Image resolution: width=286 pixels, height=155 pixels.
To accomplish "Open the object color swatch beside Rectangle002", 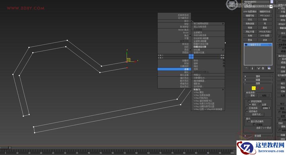I will tap(272, 2).
